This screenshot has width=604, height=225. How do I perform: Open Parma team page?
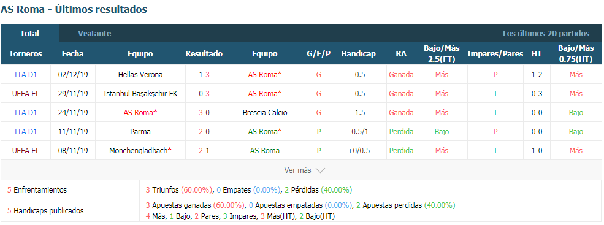click(x=140, y=131)
